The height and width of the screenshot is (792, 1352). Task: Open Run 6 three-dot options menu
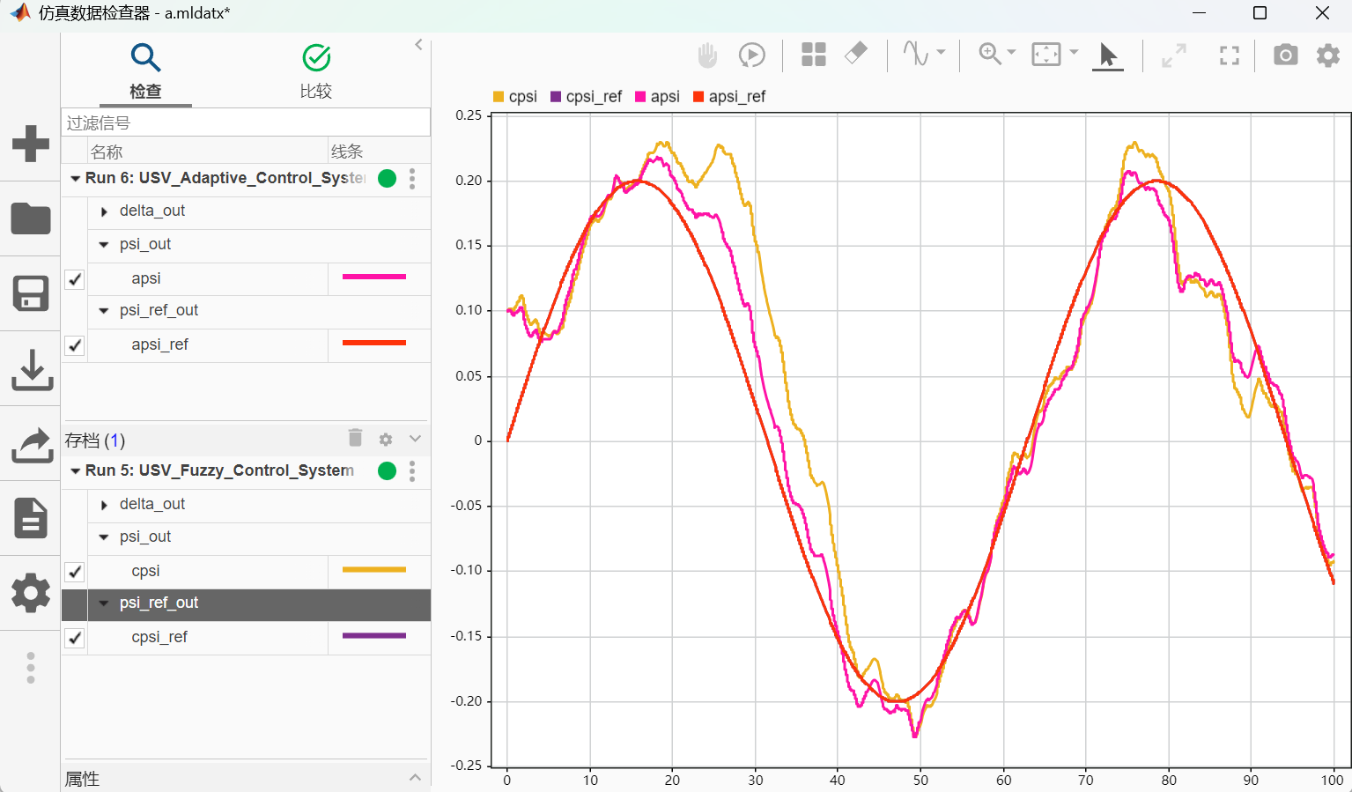[x=412, y=179]
